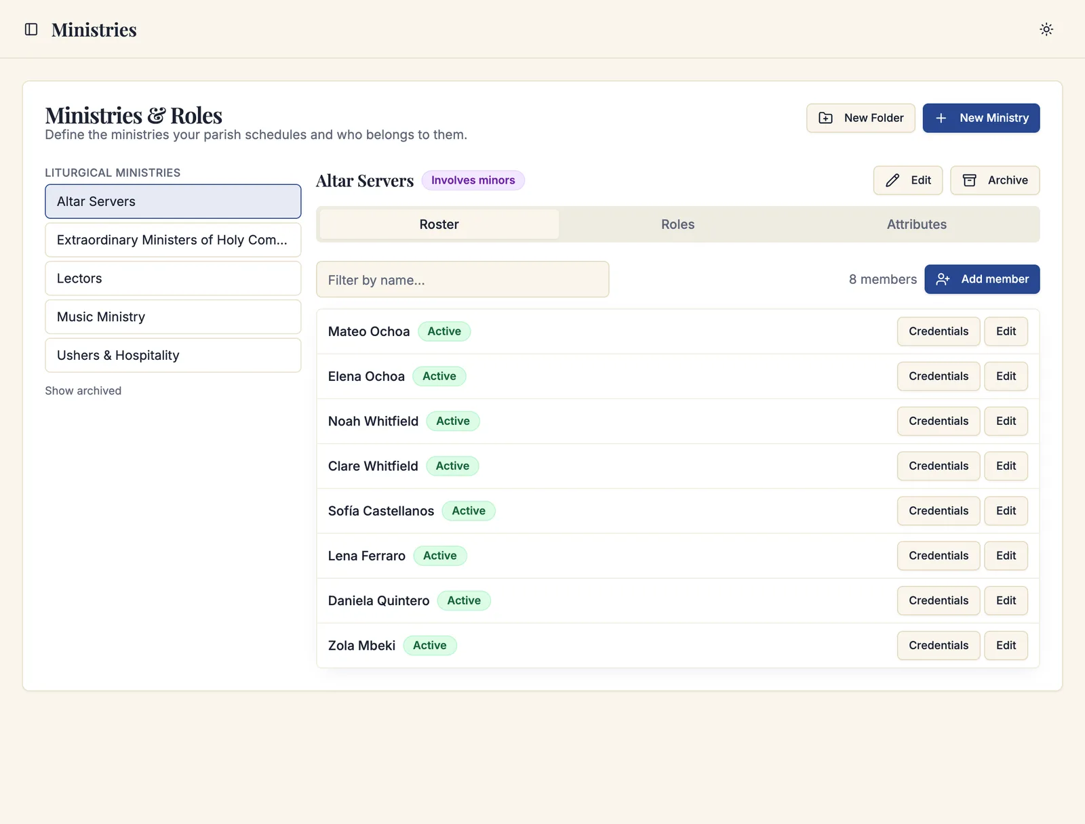The height and width of the screenshot is (824, 1085).
Task: Click Show archived link
Action: 83,391
